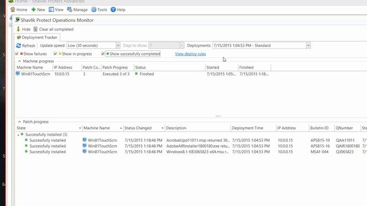Open the Home menu item
This screenshot has height=206, width=367.
pyautogui.click(x=19, y=10)
